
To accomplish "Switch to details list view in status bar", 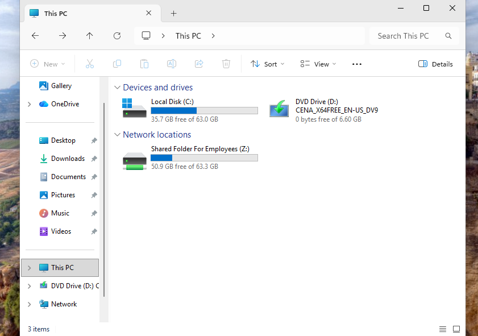I will [443, 329].
